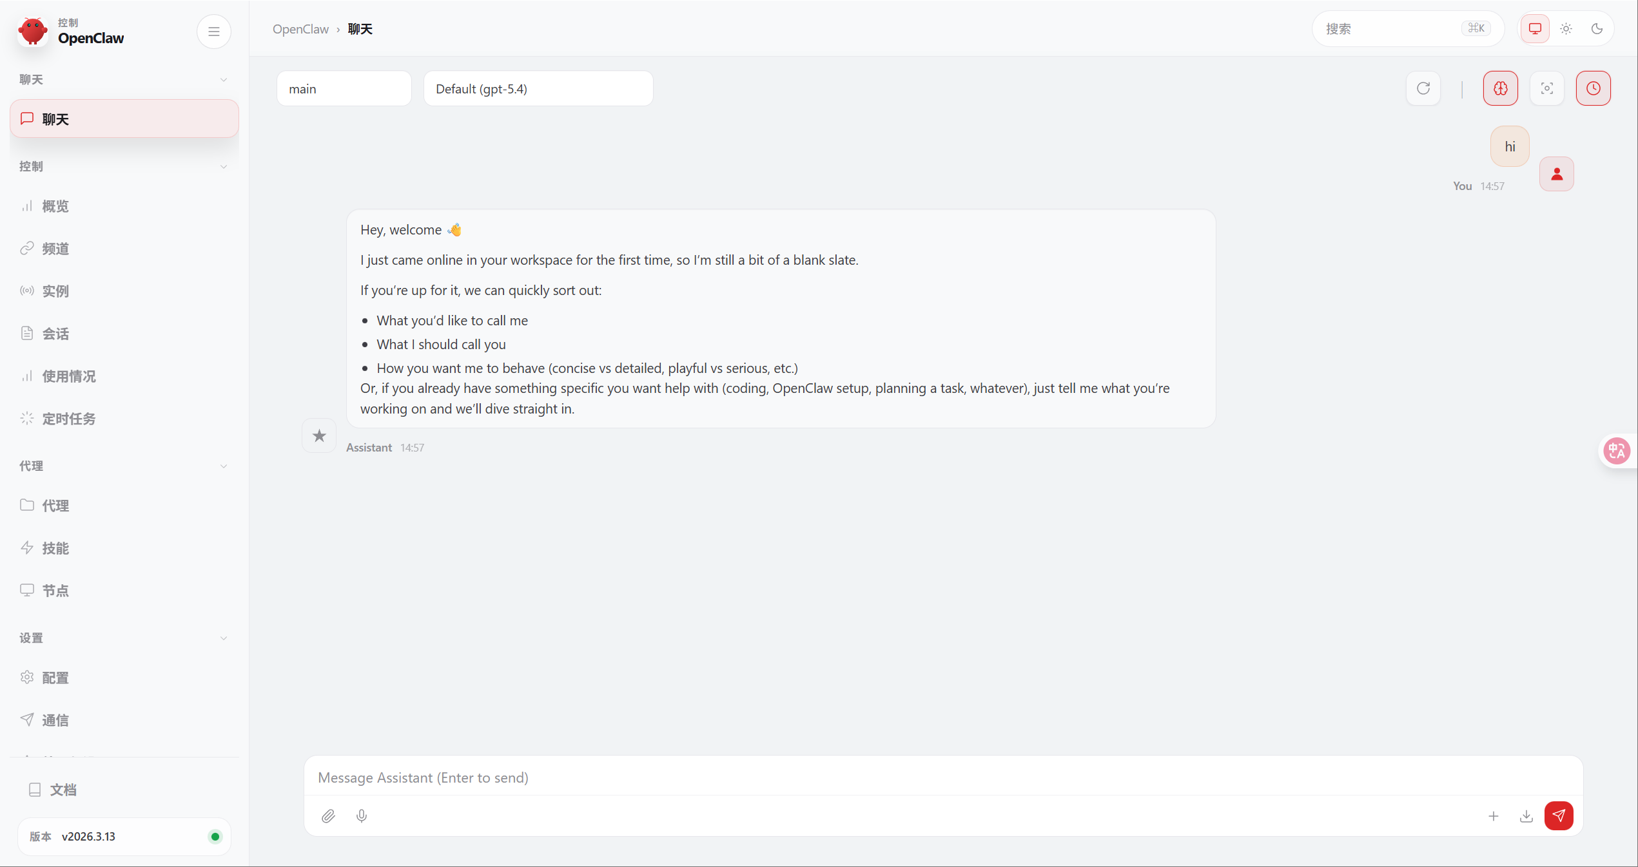This screenshot has height=867, width=1638.
Task: Click the download export icon near send
Action: (1526, 816)
